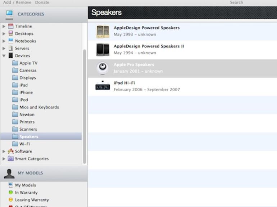This screenshot has width=277, height=207.
Task: Click the Cameras folder icon
Action: click(x=15, y=70)
